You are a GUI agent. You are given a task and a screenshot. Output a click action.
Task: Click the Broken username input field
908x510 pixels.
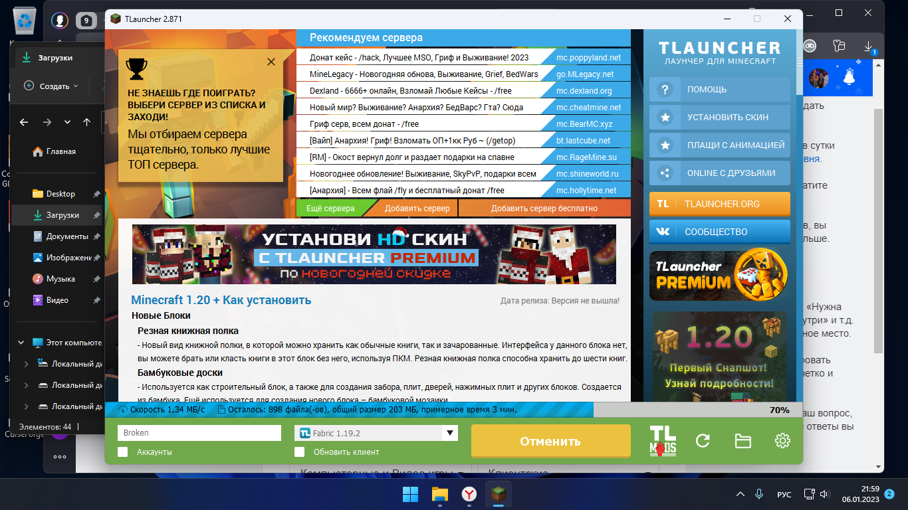pyautogui.click(x=199, y=432)
